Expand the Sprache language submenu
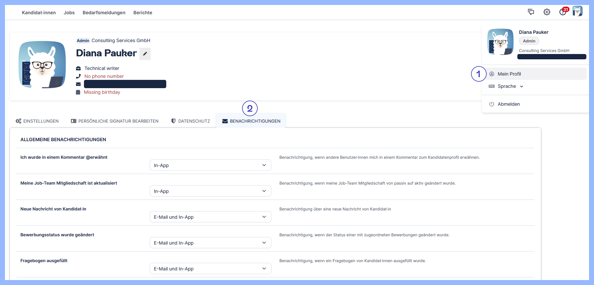The image size is (594, 285). pyautogui.click(x=507, y=86)
